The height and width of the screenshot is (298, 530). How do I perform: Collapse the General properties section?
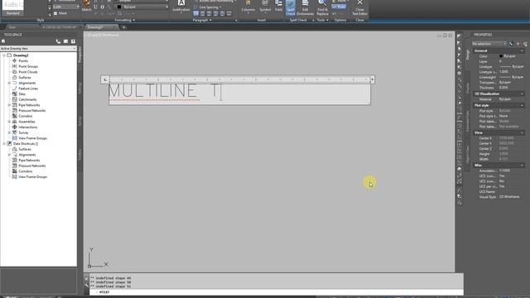(522, 50)
